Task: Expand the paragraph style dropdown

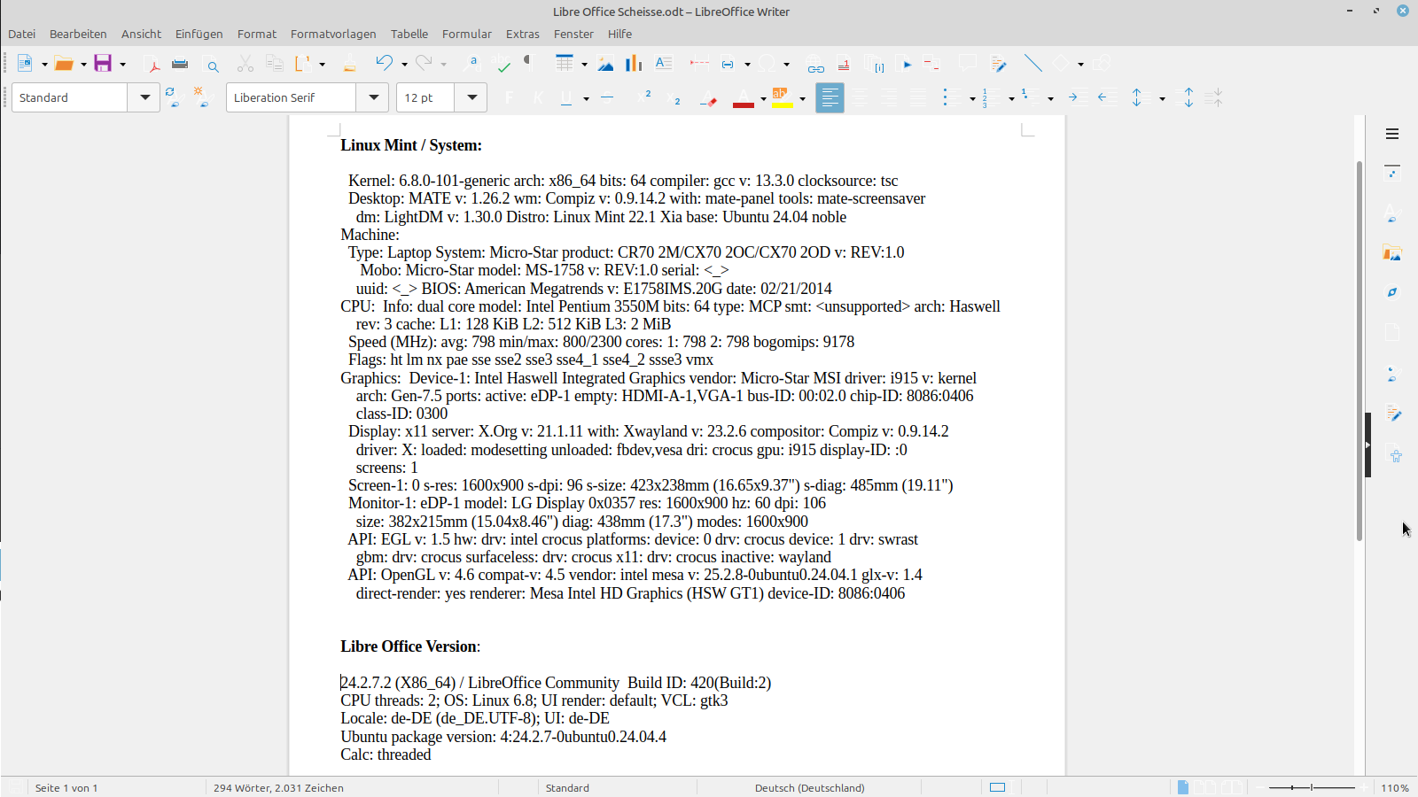Action: coord(144,97)
